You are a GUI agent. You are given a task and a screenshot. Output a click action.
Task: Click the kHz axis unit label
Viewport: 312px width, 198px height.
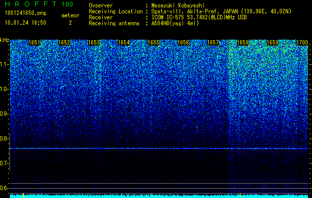coord(4,40)
